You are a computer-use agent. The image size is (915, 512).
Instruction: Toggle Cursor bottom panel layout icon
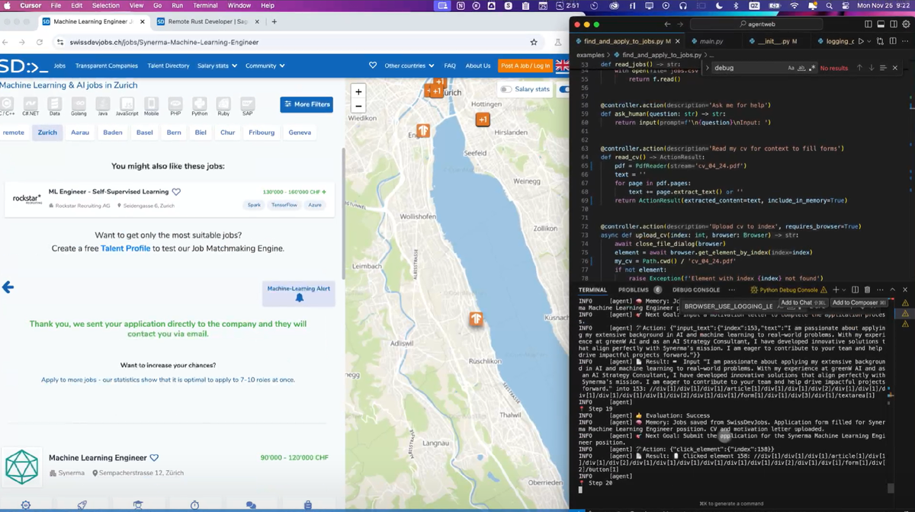pos(881,24)
